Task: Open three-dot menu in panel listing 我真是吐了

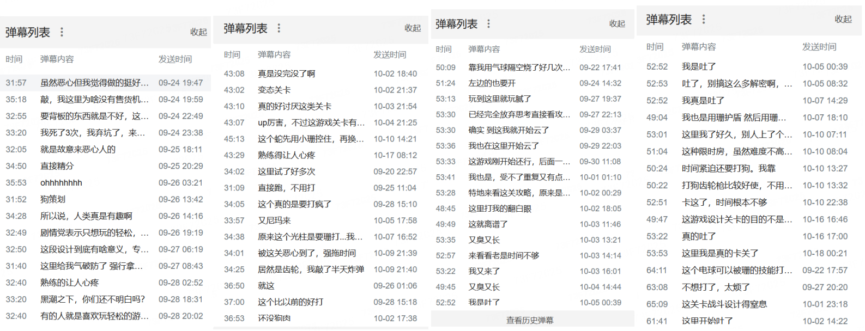Action: point(704,19)
